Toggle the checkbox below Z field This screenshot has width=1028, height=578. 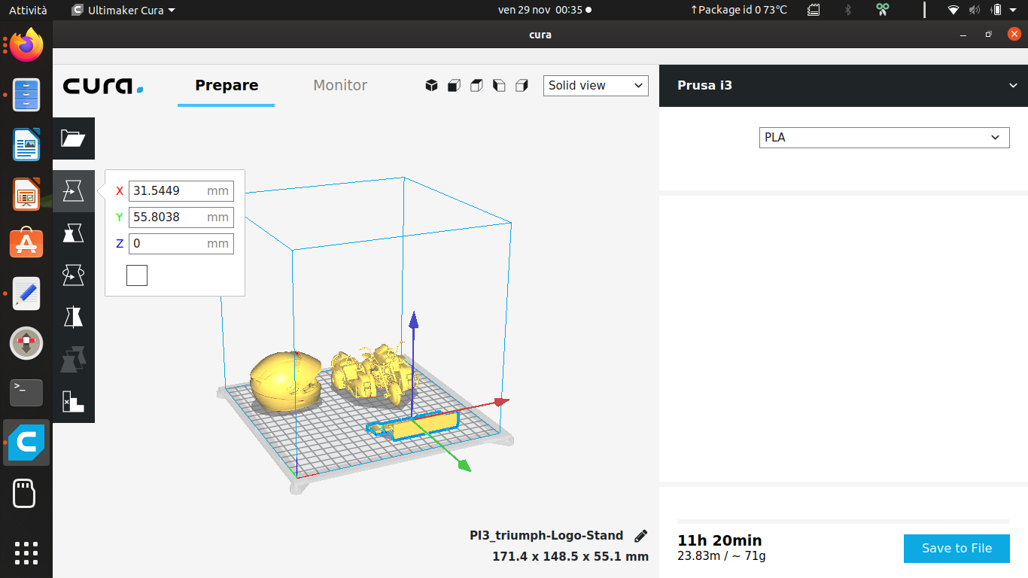pos(137,275)
